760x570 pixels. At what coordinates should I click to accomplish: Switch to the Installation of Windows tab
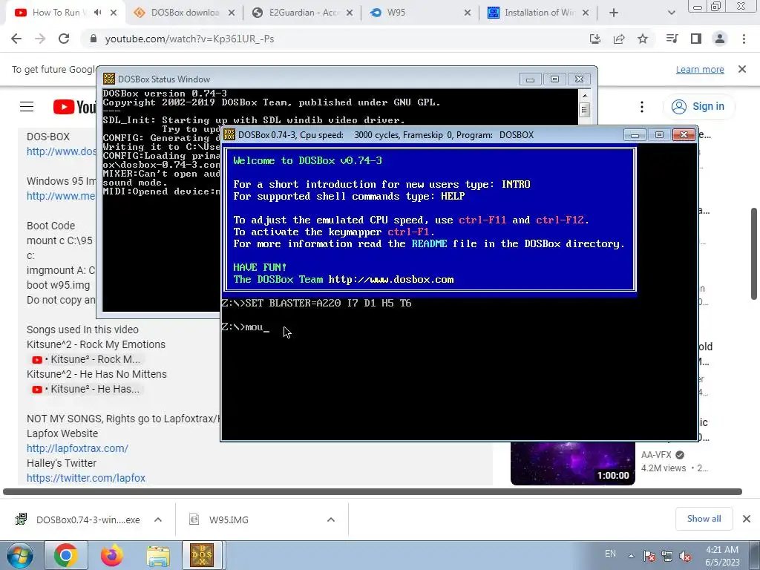point(538,13)
